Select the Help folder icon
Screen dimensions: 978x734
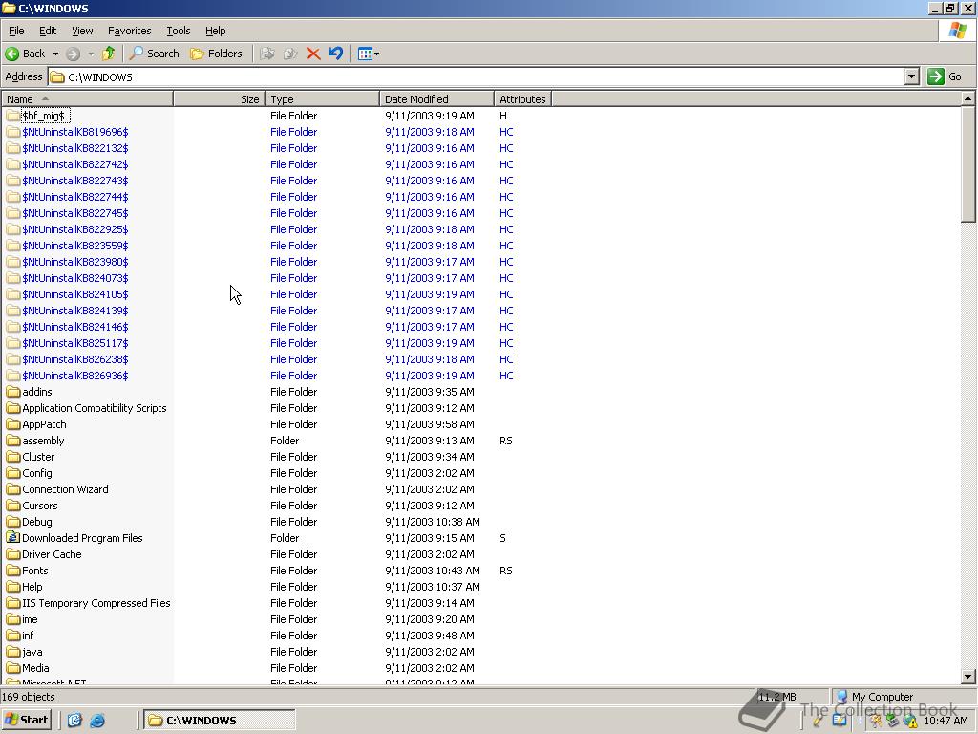[x=13, y=586]
